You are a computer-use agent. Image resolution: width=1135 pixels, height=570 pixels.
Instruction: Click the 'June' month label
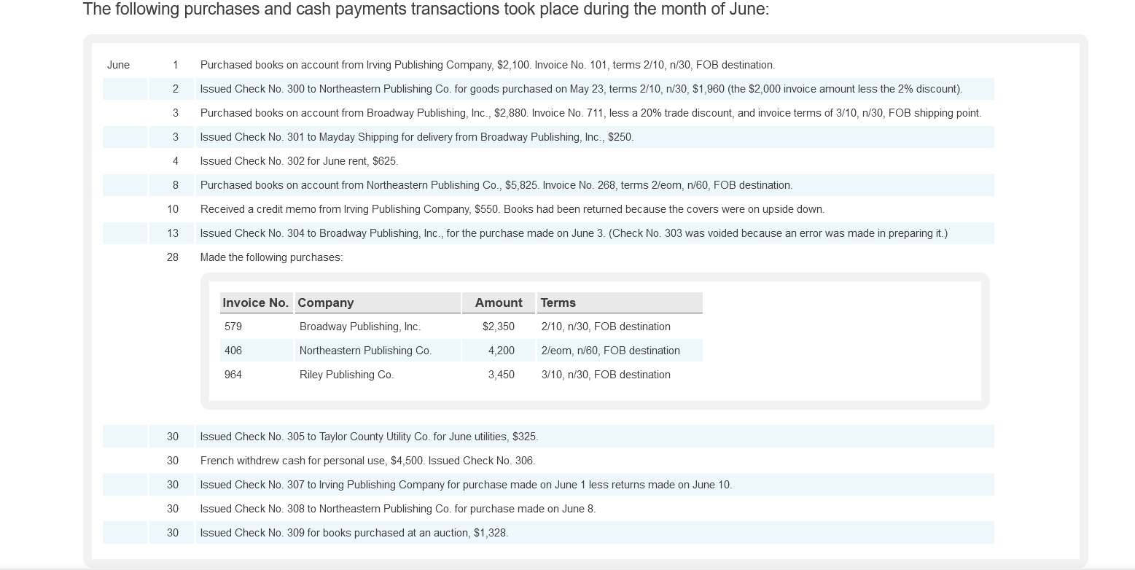pyautogui.click(x=118, y=65)
